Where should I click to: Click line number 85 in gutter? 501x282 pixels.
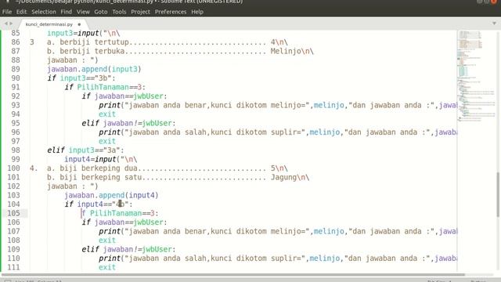tap(16, 33)
